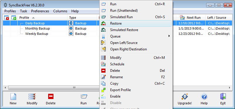This screenshot has height=109, width=235.
Task: Expand the Queue submenu
Action: click(136, 36)
